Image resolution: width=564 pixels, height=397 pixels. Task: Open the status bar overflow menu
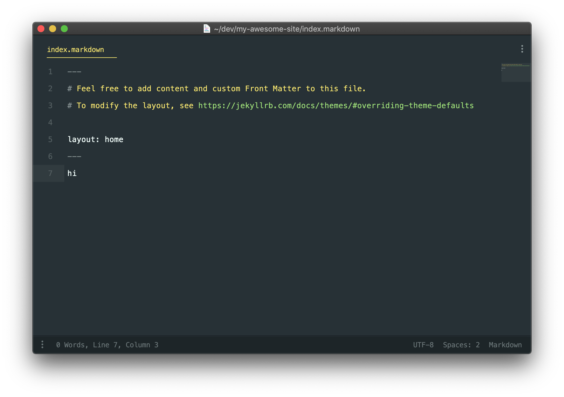click(x=42, y=345)
